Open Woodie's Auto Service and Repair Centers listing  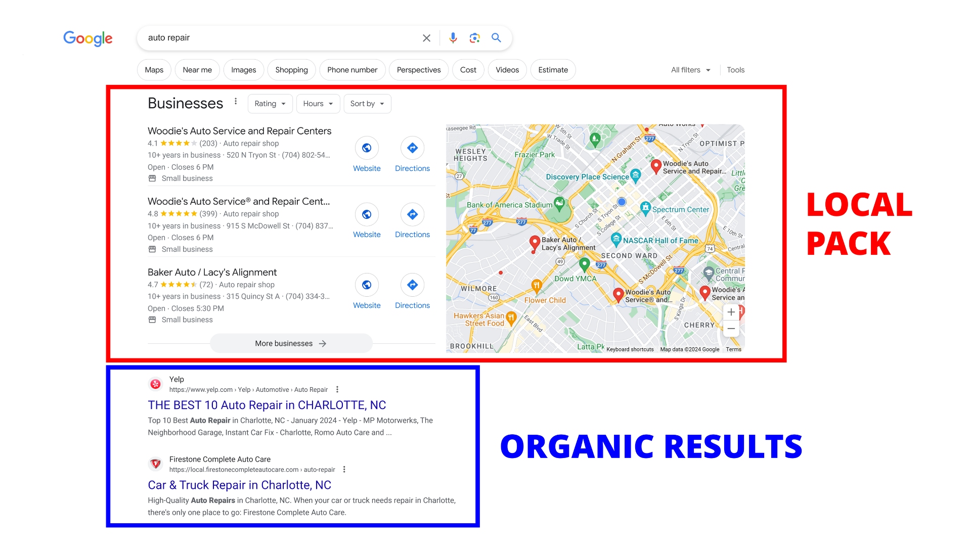240,131
